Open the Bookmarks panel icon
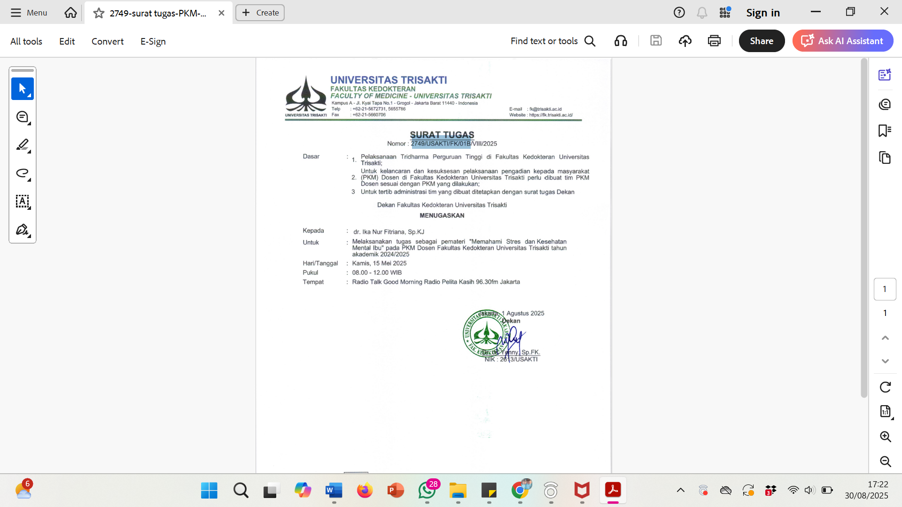The width and height of the screenshot is (902, 507). 885,131
